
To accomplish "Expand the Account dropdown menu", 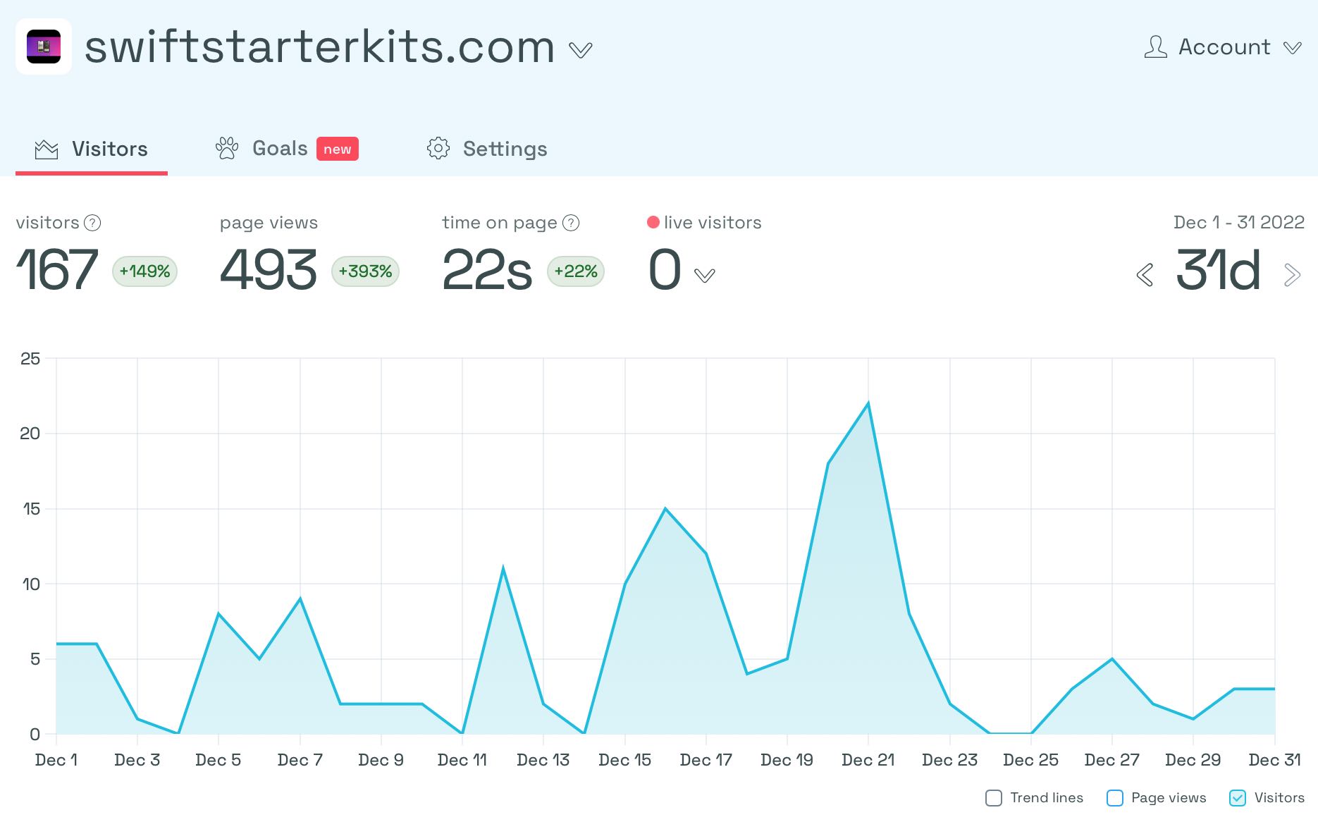I will pos(1293,48).
